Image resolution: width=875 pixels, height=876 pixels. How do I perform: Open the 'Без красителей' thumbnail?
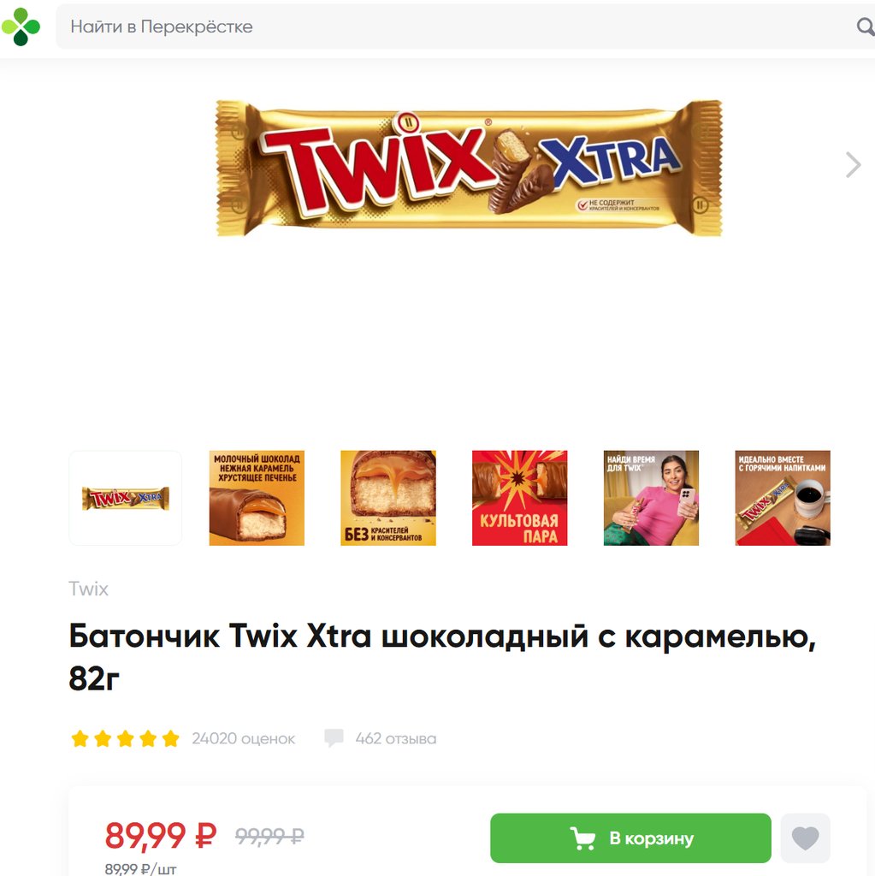click(388, 498)
